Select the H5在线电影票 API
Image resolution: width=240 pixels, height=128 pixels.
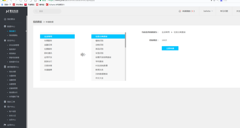point(108,66)
